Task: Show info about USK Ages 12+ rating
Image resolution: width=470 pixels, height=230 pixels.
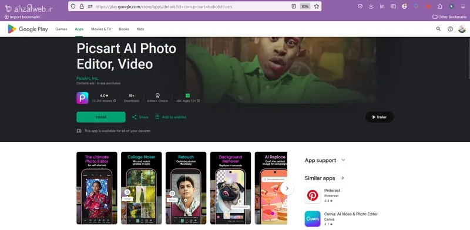Action: [199, 101]
